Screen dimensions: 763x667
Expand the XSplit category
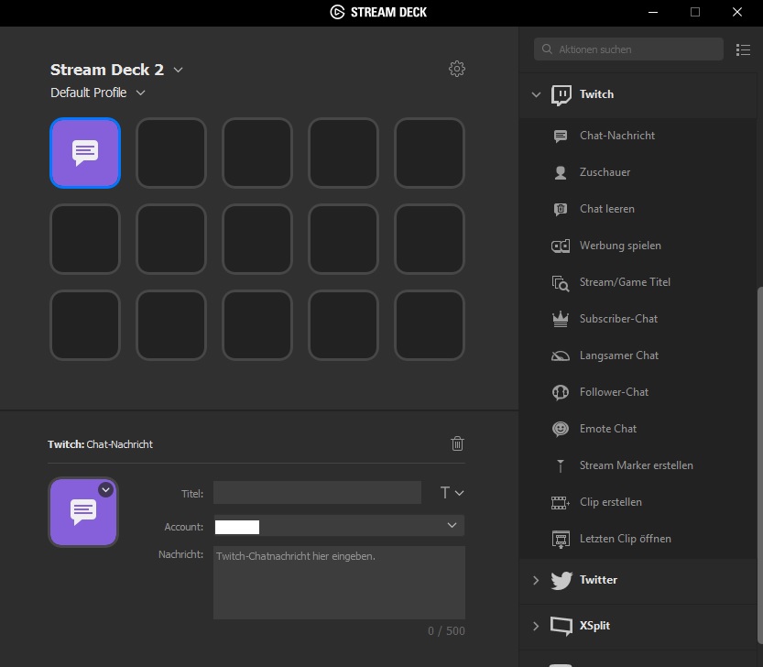[x=536, y=626]
